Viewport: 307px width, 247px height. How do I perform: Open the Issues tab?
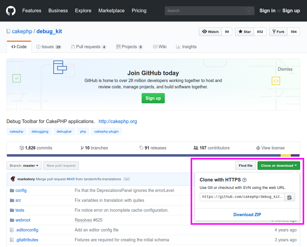tap(49, 47)
